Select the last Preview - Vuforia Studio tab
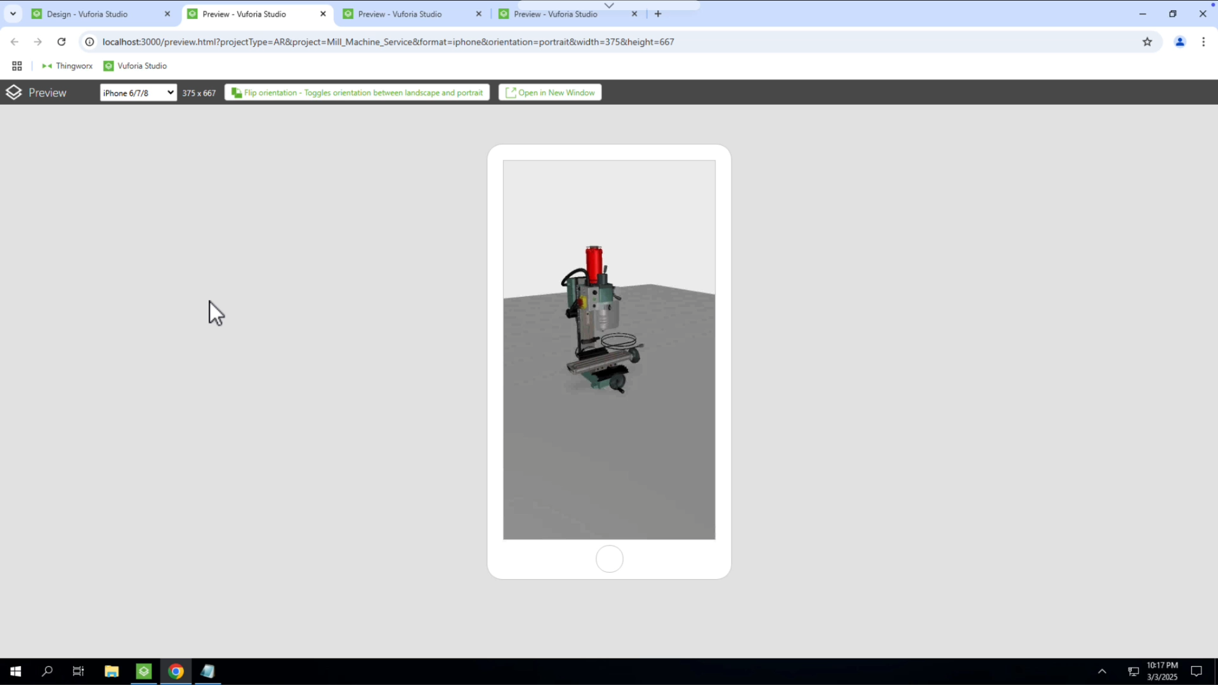The image size is (1218, 685). (x=556, y=13)
